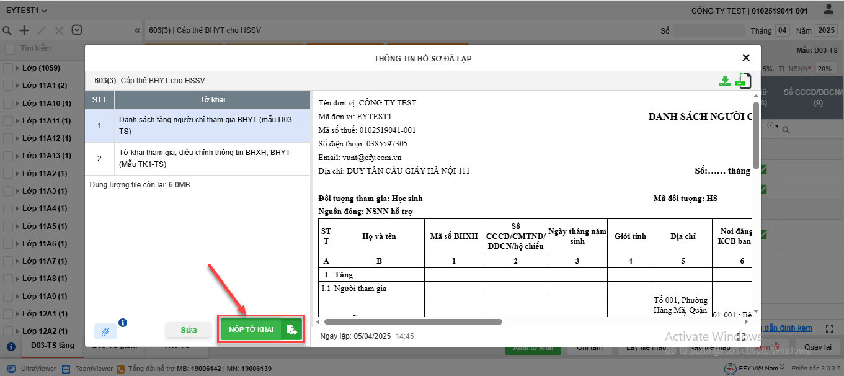Expand the Lớp 11A10 (1) tree node
This screenshot has height=376, width=844.
(x=17, y=104)
